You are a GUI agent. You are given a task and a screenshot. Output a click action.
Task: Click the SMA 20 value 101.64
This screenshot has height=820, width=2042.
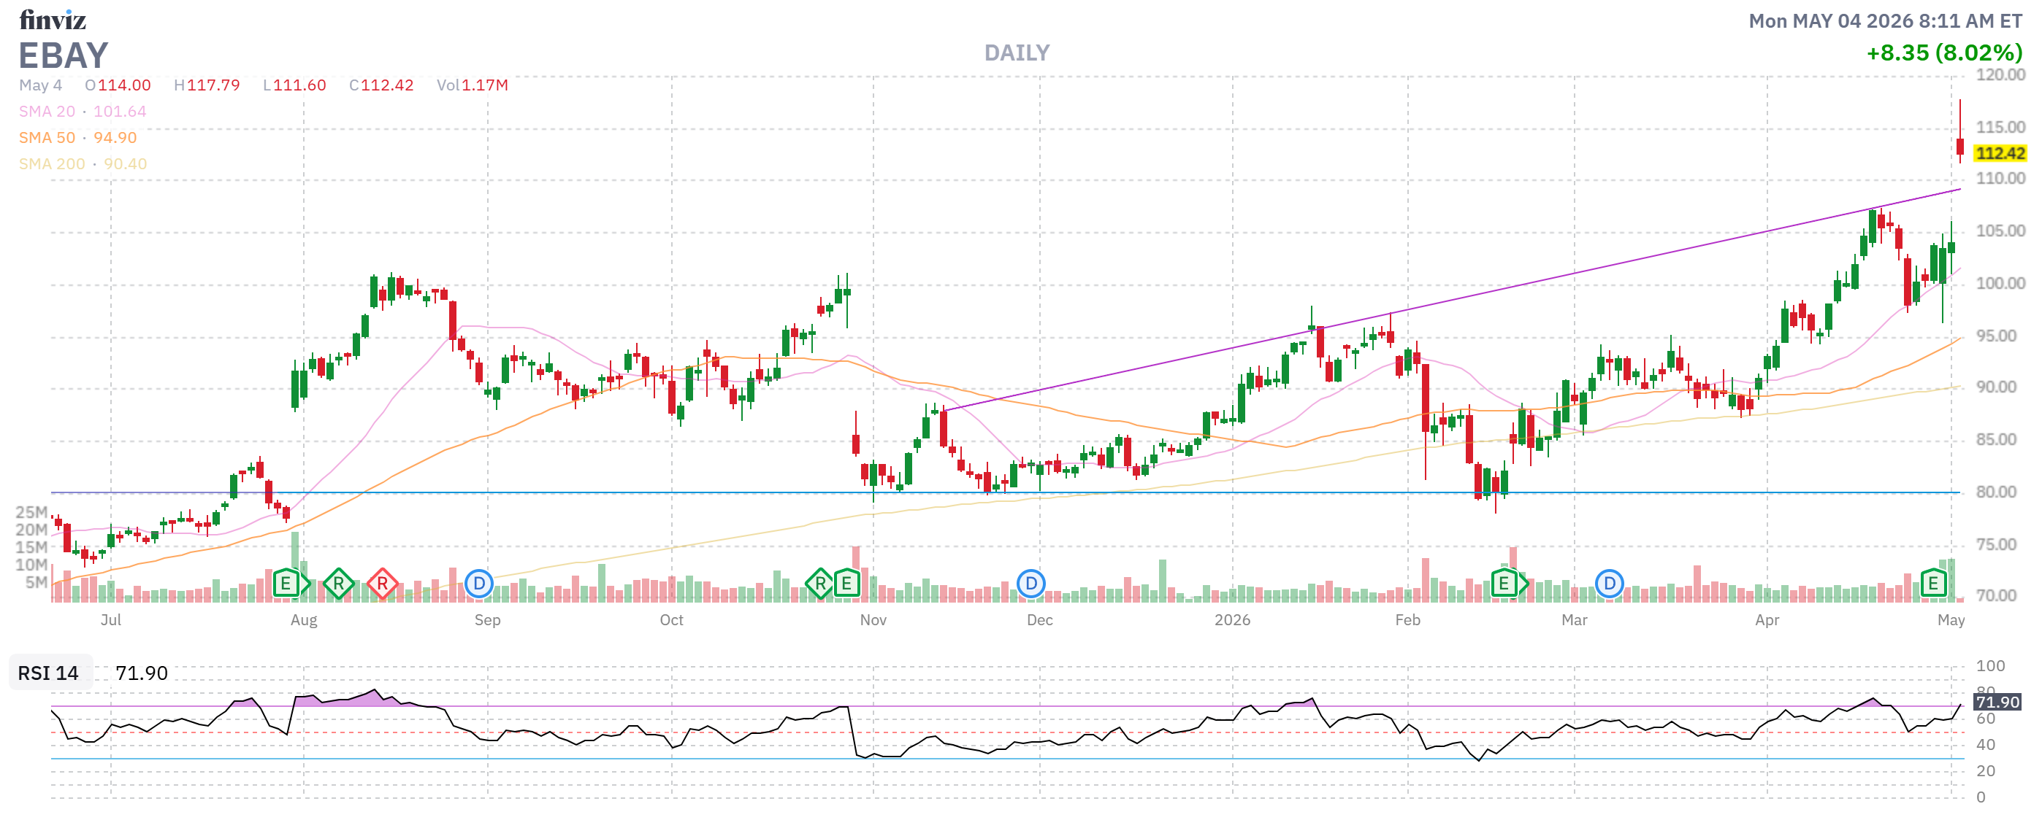pos(120,112)
